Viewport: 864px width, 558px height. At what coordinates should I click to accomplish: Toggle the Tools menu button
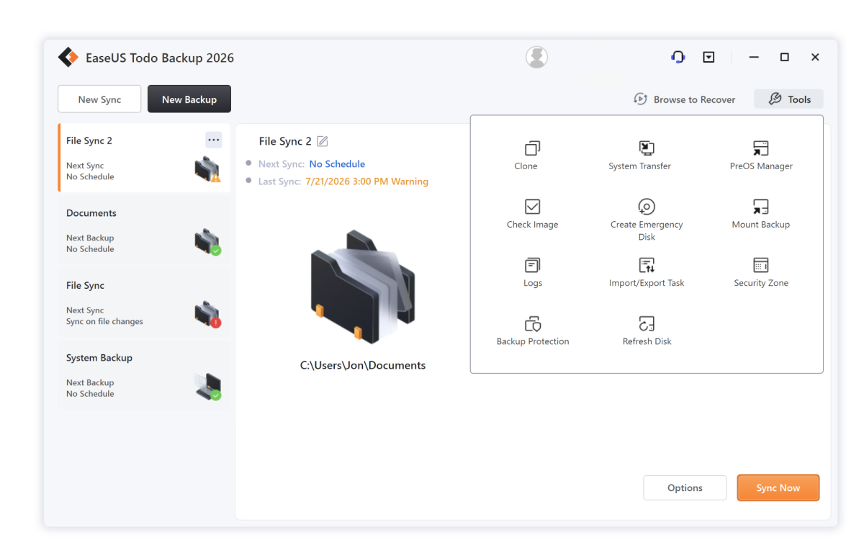click(788, 99)
